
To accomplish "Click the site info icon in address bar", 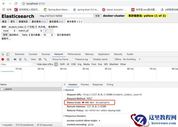I will [x=24, y=4].
